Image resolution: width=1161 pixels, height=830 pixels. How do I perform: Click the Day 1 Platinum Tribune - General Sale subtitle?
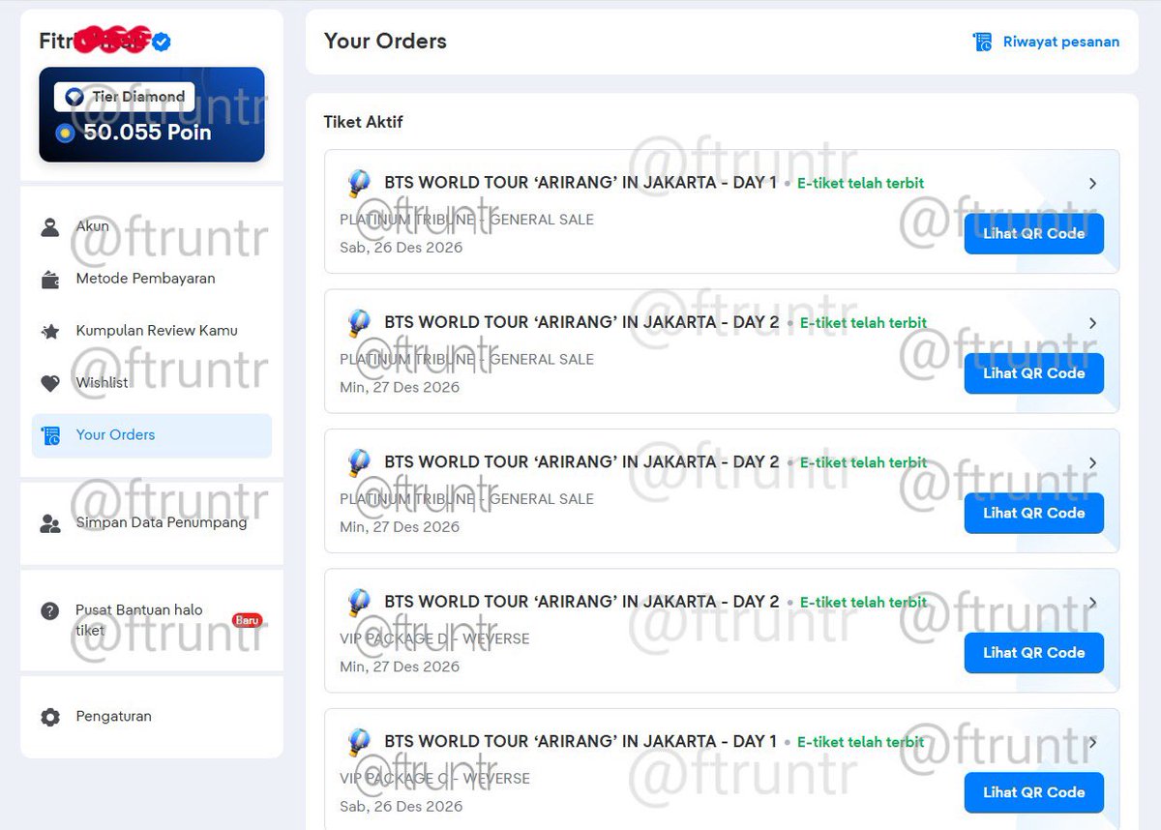466,220
